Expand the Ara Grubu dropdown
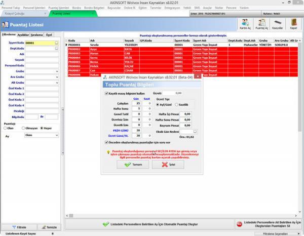 (57, 77)
